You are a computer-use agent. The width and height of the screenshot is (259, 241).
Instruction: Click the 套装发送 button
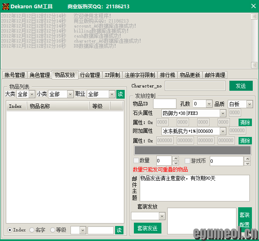[x=147, y=228]
